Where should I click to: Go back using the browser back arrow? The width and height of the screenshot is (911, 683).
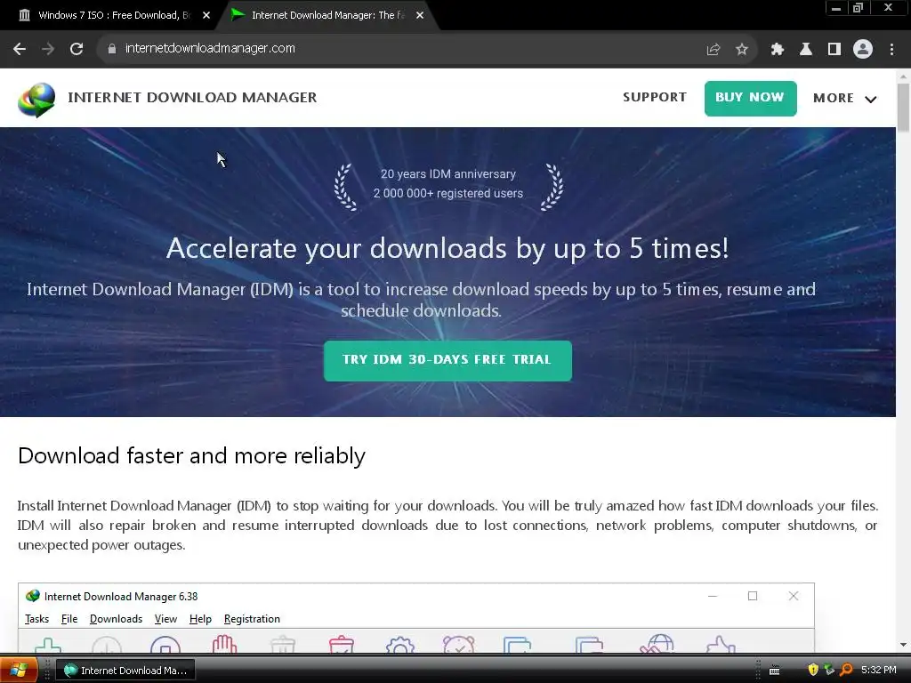[20, 49]
